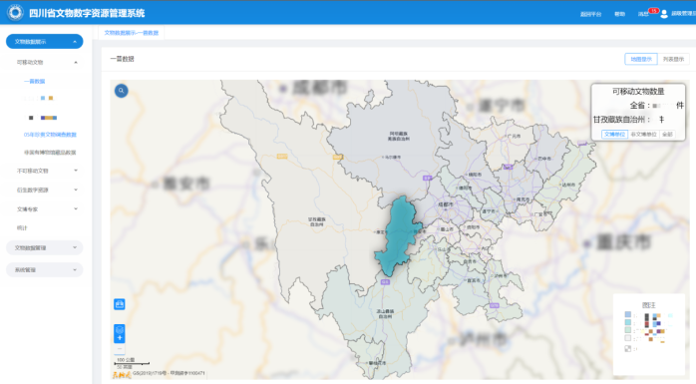
Task: Select 全部 filter in stats panel
Action: pos(667,134)
